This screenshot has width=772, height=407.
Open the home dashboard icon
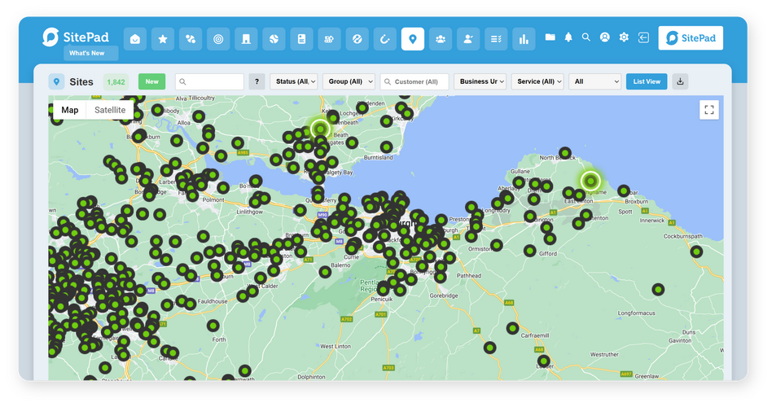point(135,38)
